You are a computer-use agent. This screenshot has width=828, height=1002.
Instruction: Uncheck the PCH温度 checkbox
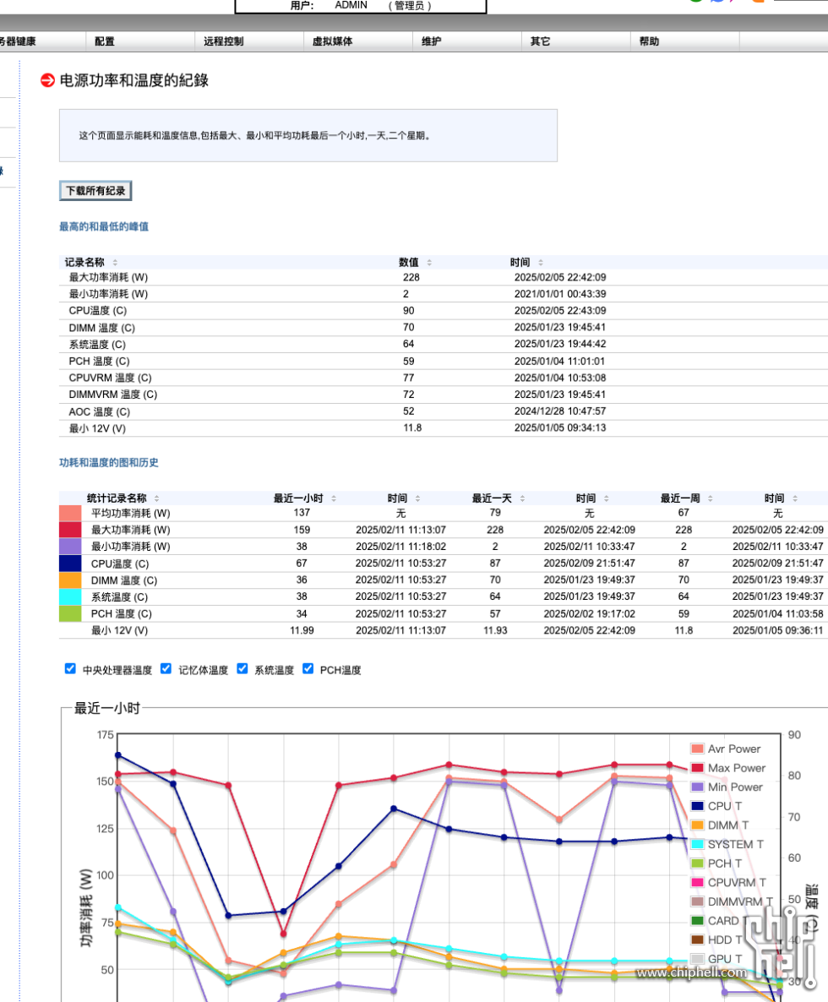[308, 669]
